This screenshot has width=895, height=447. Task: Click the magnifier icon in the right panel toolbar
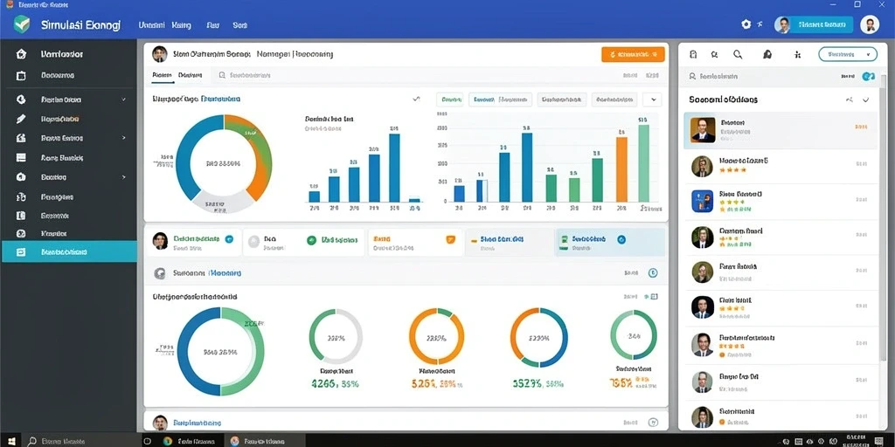click(x=738, y=55)
